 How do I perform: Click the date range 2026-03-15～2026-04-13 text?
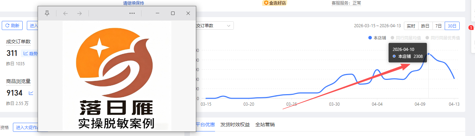pyautogui.click(x=377, y=26)
